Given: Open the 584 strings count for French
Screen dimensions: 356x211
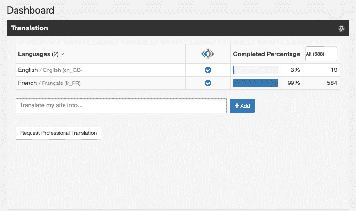Looking at the screenshot, I should (332, 83).
